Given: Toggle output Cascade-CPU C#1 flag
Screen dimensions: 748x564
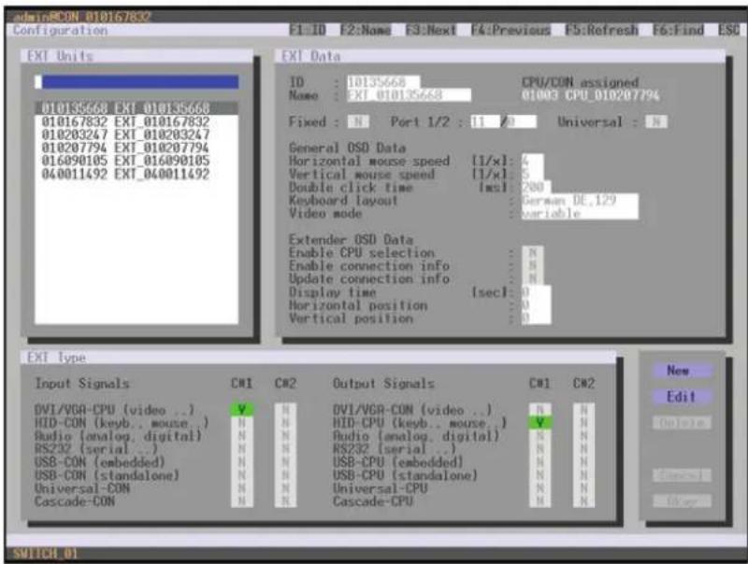Looking at the screenshot, I should [x=540, y=501].
